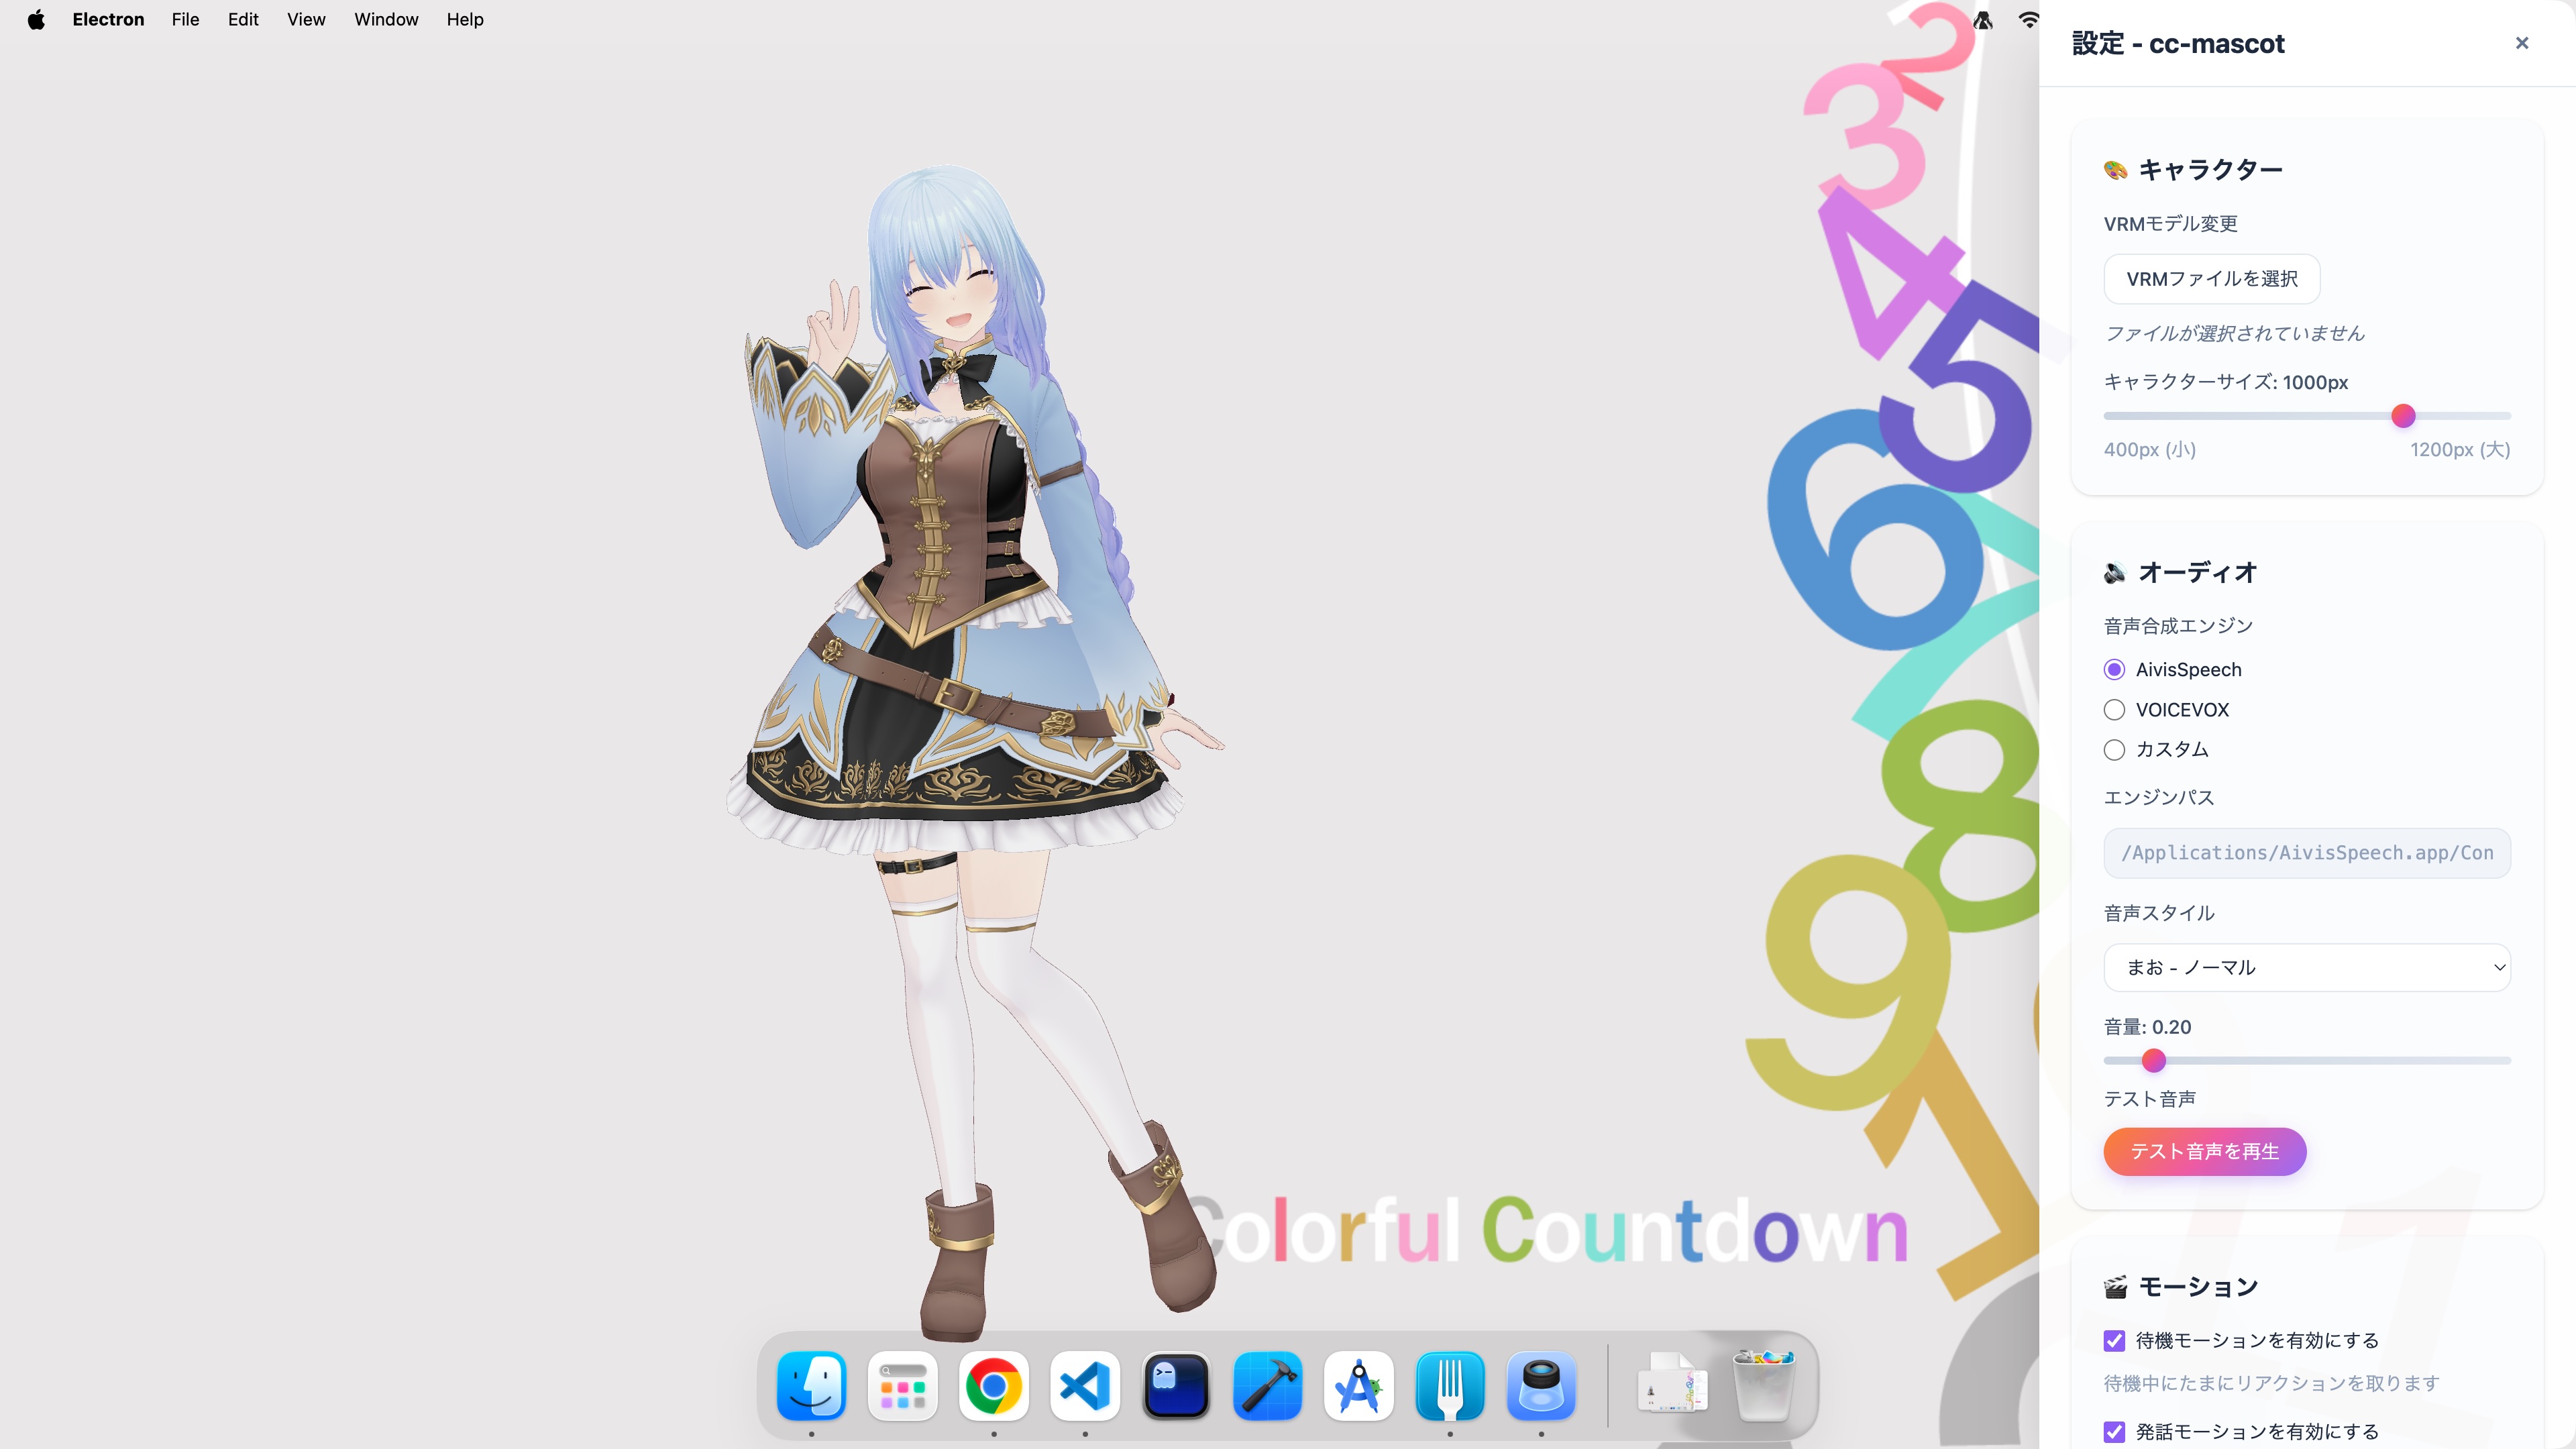Click the ファイルが選択されていません status text
2576x1449 pixels.
point(2235,333)
